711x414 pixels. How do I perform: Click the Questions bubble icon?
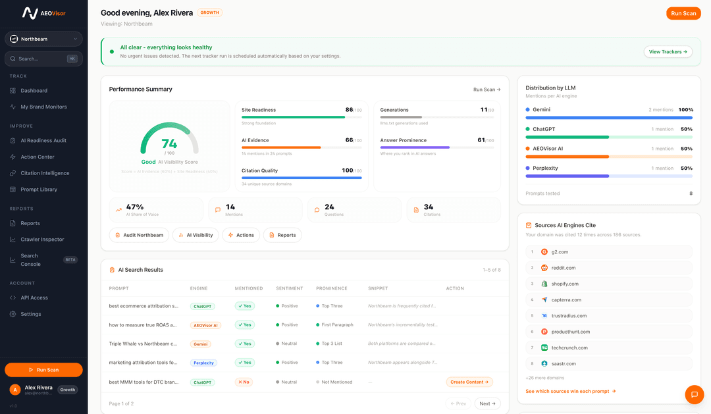[317, 210]
